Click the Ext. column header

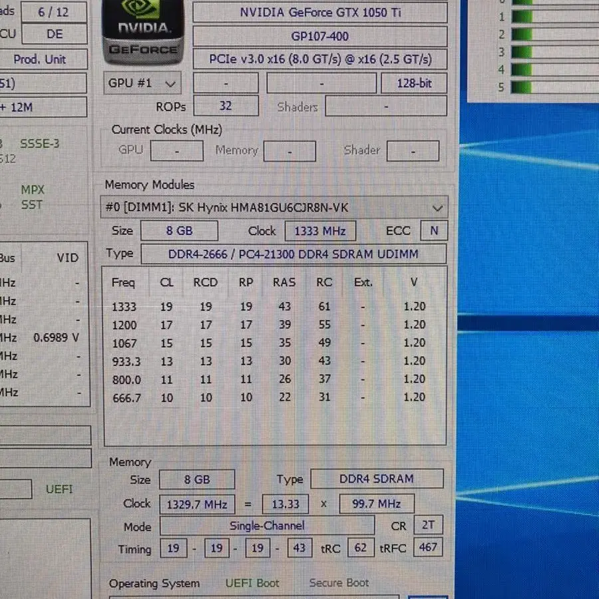click(x=363, y=282)
